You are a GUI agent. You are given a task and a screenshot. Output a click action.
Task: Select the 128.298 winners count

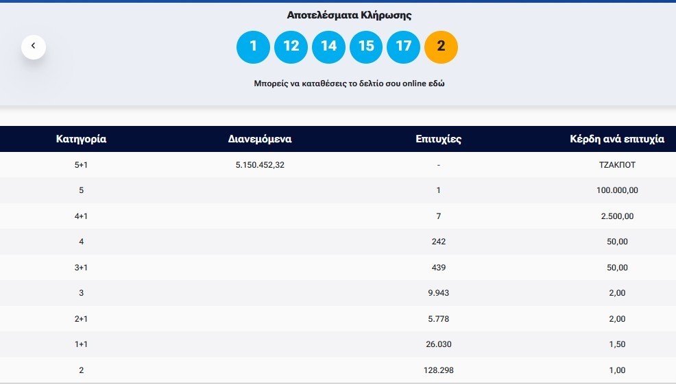click(438, 370)
